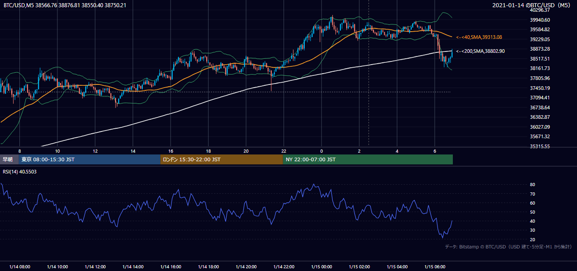The width and height of the screenshot is (577, 271).
Task: Click the price axis value 38161.73
Action: (x=540, y=68)
